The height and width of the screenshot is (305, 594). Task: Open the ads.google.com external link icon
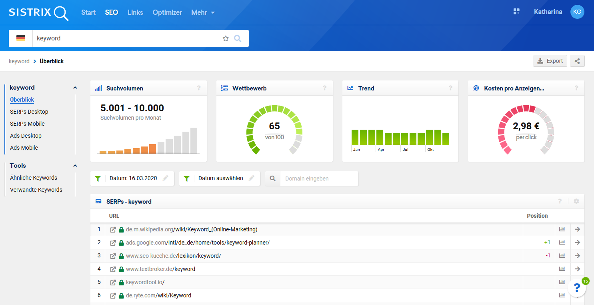113,243
